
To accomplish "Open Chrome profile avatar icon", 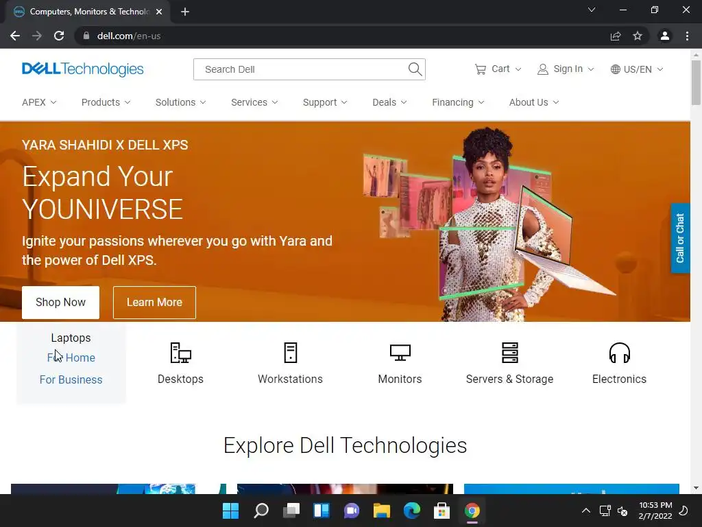I will click(x=665, y=36).
